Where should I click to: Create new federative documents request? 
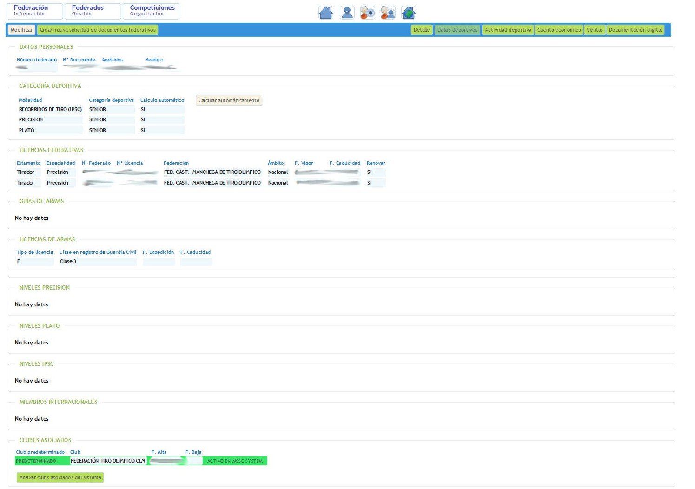coord(98,30)
